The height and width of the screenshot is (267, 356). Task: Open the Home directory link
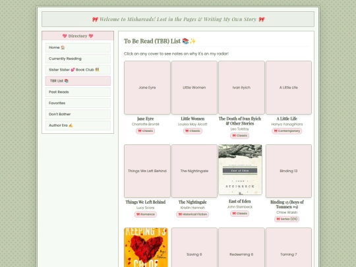click(78, 47)
